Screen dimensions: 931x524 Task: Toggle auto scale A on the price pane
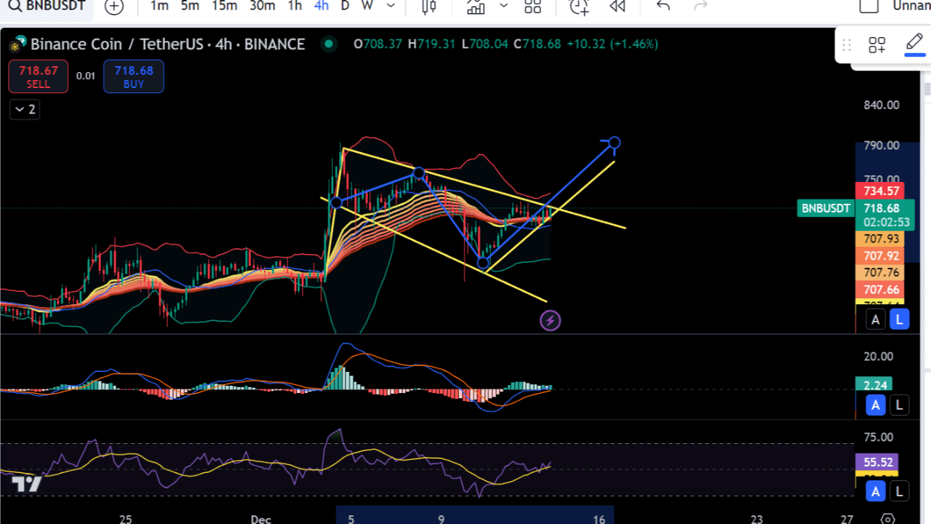pos(875,319)
